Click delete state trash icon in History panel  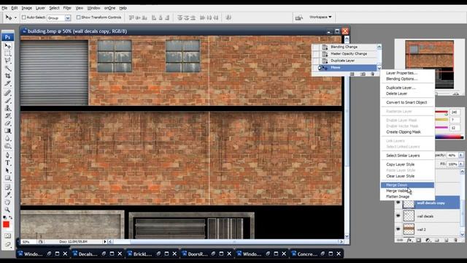coord(372,74)
